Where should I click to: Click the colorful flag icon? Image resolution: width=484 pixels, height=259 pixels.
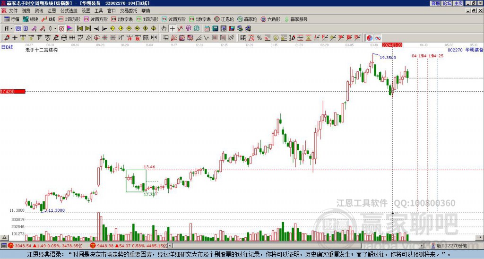pos(70,29)
